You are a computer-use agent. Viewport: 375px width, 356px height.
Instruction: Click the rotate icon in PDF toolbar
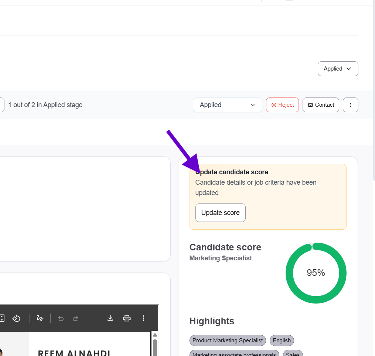coord(16,318)
